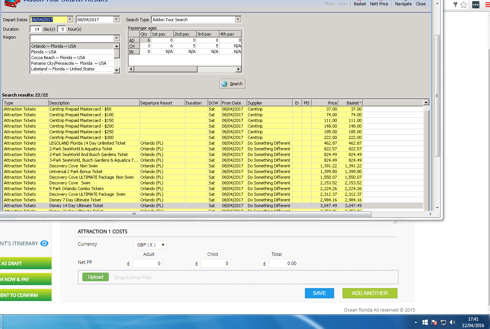Screen dimensions: 490x329
Task: Open the taskbar clock showing 17:41
Action: pyautogui.click(x=473, y=322)
